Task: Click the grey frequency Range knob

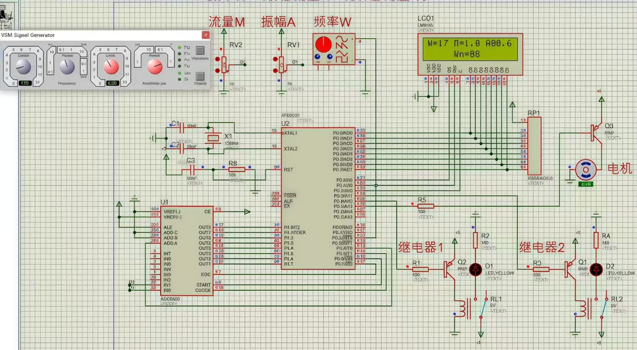Action: pyautogui.click(x=67, y=67)
